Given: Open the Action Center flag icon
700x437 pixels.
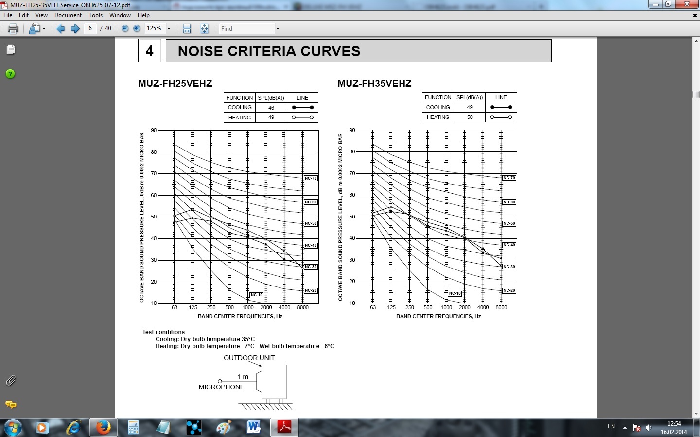Looking at the screenshot, I should [637, 428].
